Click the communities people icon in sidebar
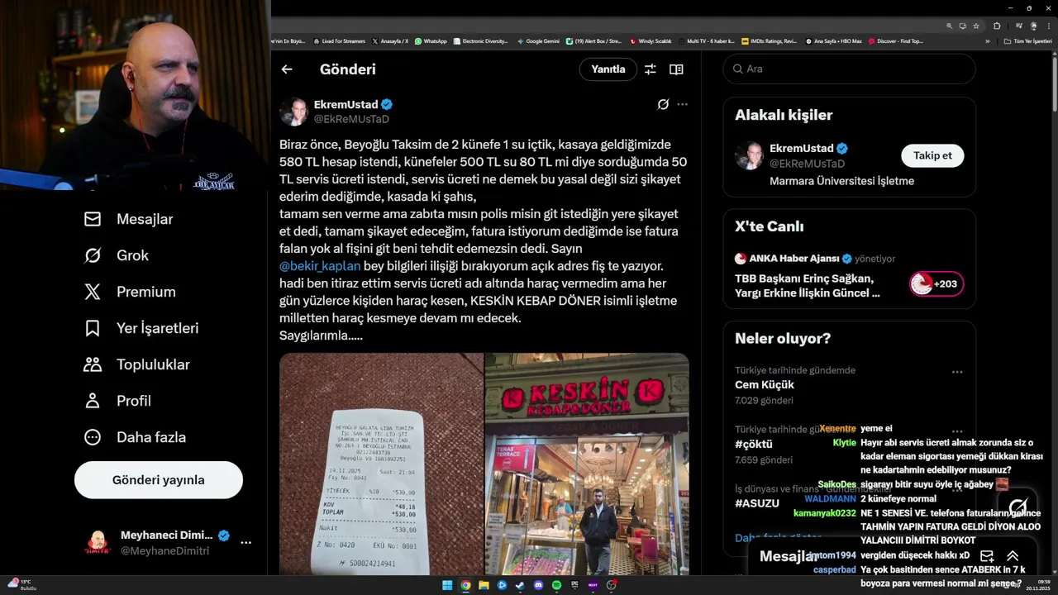This screenshot has width=1058, height=595. point(93,364)
